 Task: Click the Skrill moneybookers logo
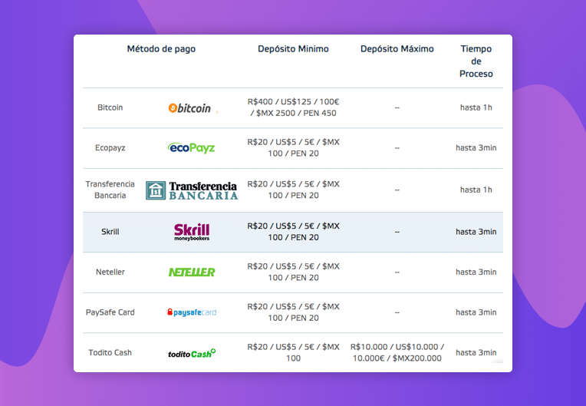[x=192, y=232]
